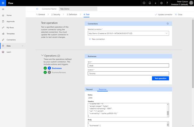Screen dimensions: 194x127
Task: Click the My flows sidebar icon
Action: point(3,28)
